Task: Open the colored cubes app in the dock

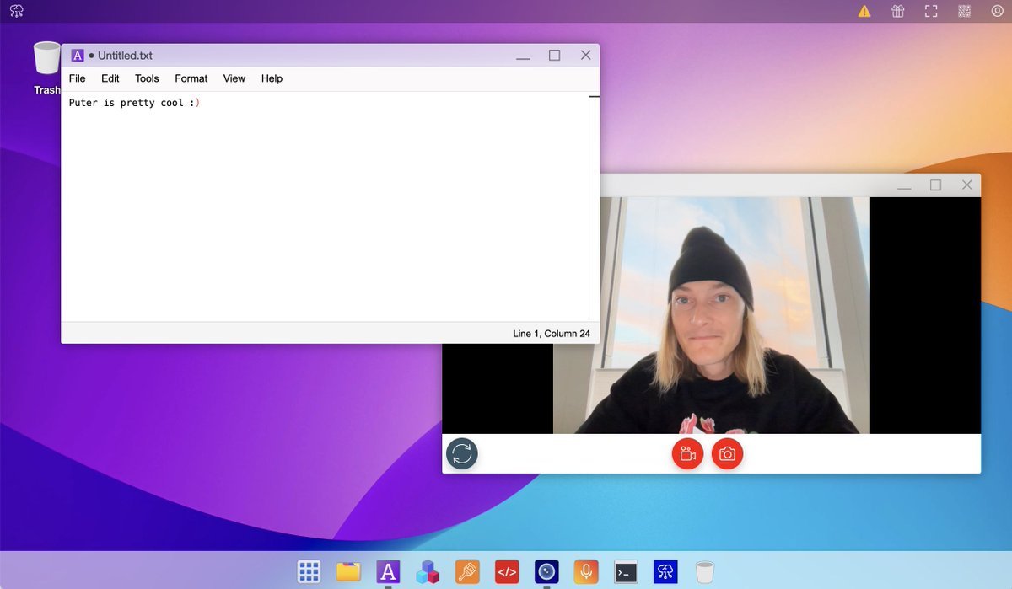Action: click(428, 572)
